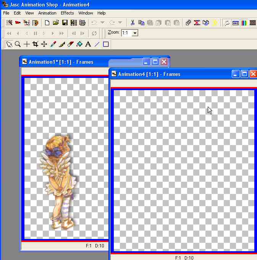The width and height of the screenshot is (257, 260).
Task: Click the rainbow color palette icon
Action: pos(244,23)
